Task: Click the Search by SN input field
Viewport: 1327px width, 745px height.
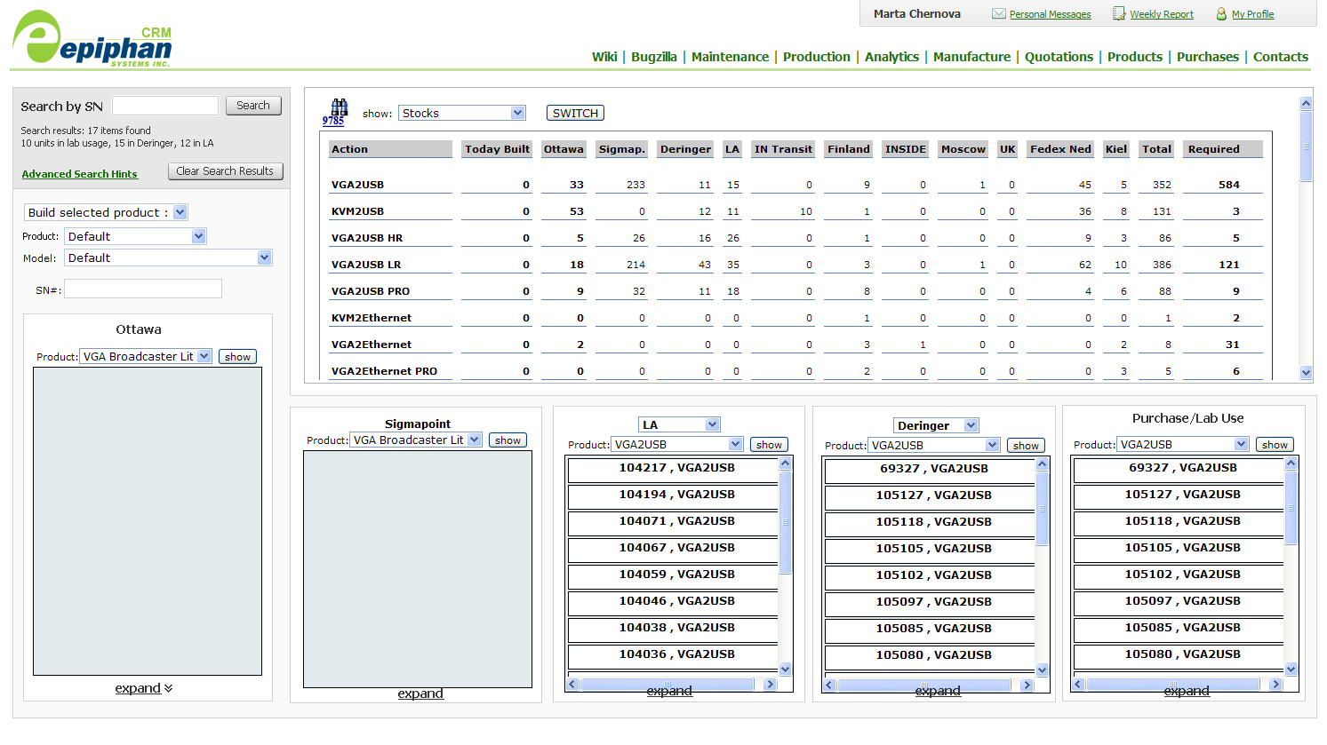Action: pyautogui.click(x=165, y=106)
